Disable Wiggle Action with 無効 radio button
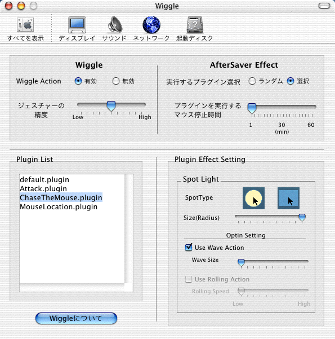 point(115,81)
